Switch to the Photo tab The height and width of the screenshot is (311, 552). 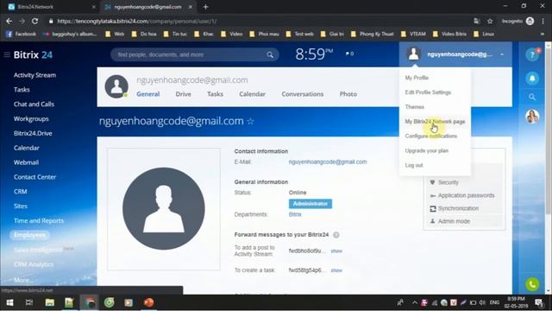coord(348,94)
